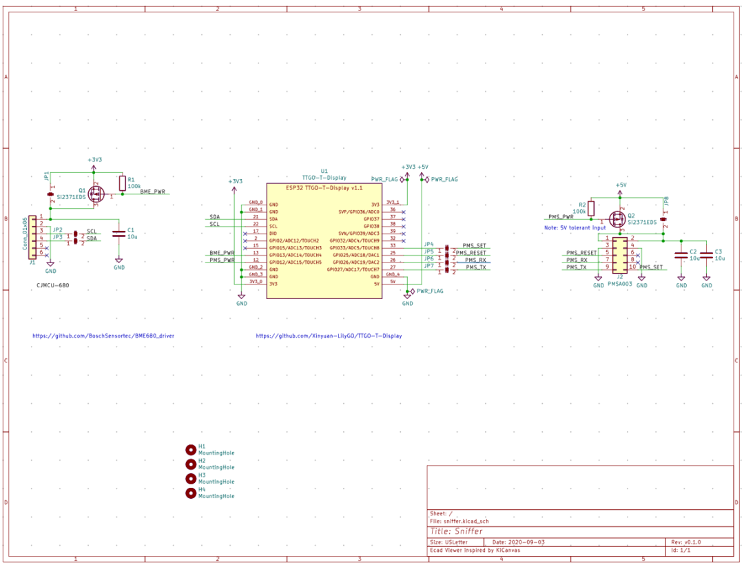Select the JP4 jumper on PMS_SET line
744x567 pixels.
pos(447,248)
